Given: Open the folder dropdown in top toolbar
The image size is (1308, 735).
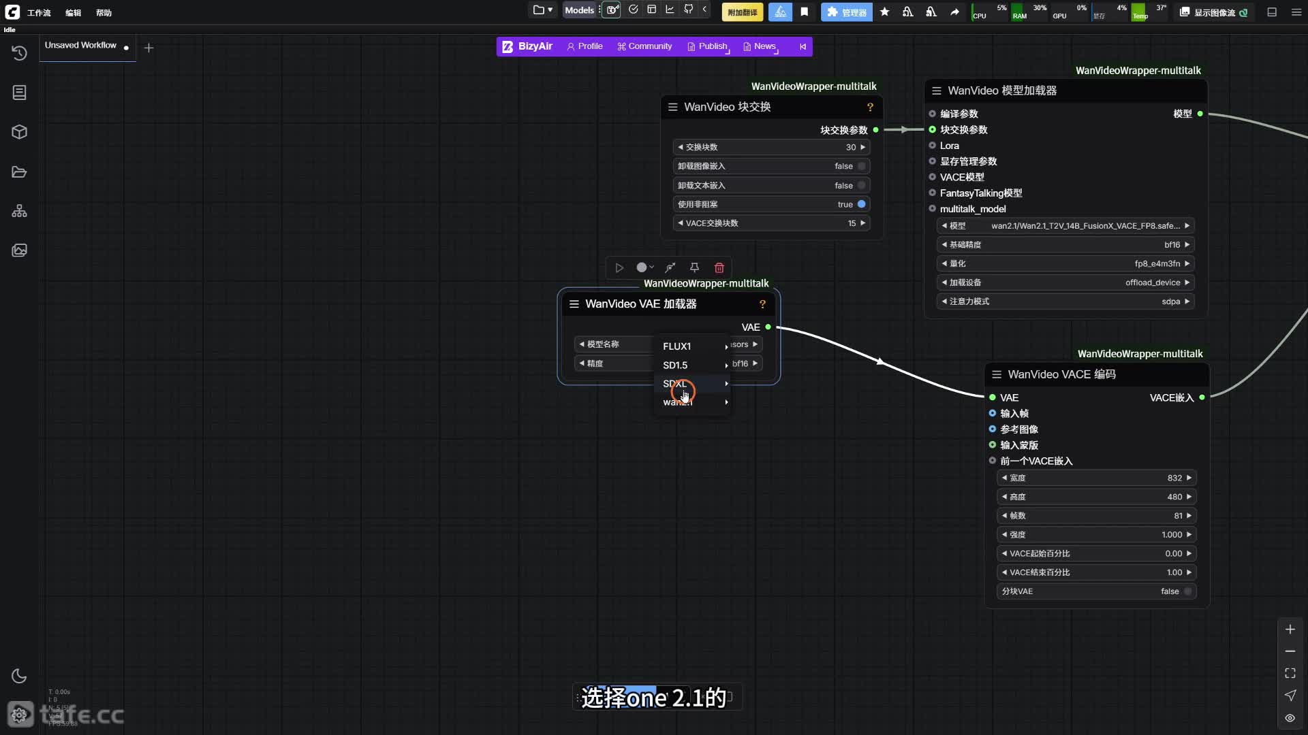Looking at the screenshot, I should [x=543, y=10].
